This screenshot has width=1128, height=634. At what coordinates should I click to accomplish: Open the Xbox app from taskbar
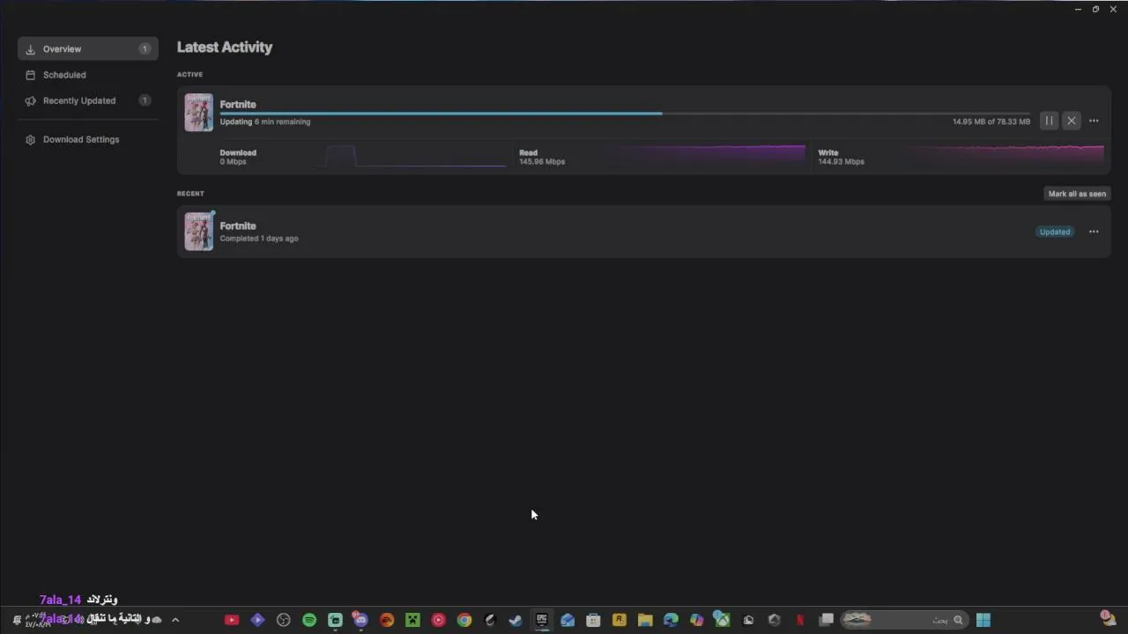point(722,620)
